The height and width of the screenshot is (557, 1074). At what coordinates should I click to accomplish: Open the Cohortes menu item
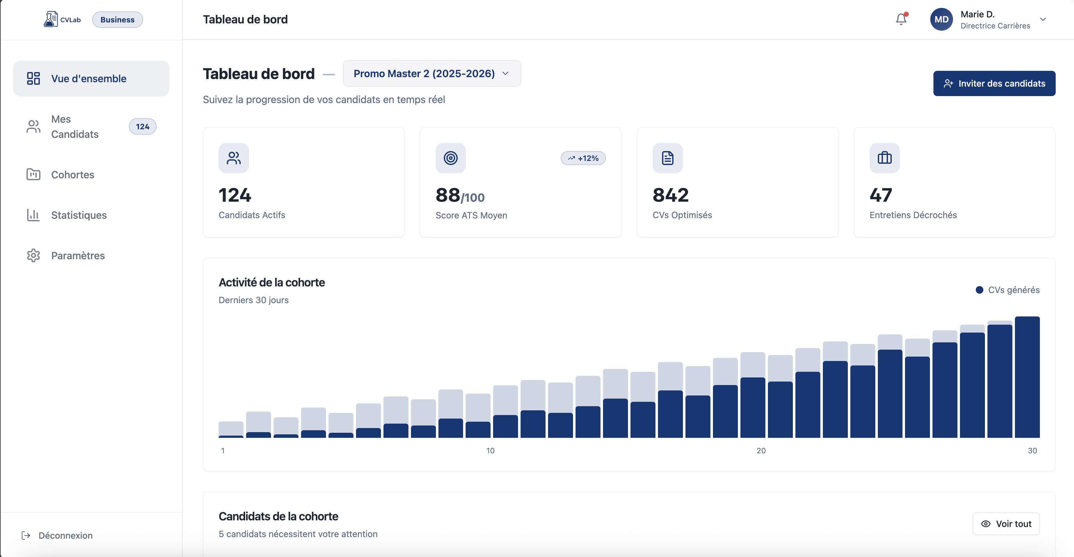click(x=73, y=174)
